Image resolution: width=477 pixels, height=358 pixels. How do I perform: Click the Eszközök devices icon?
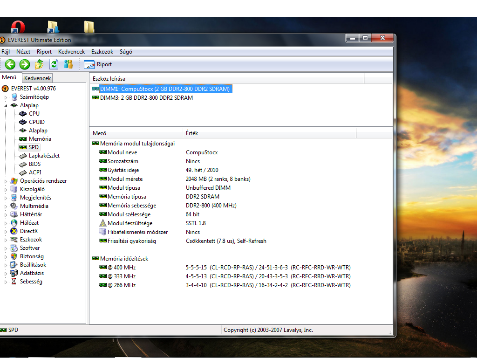14,240
